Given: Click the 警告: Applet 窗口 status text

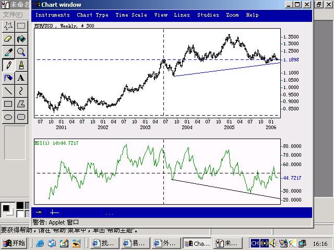Looking at the screenshot, I should point(56,222).
